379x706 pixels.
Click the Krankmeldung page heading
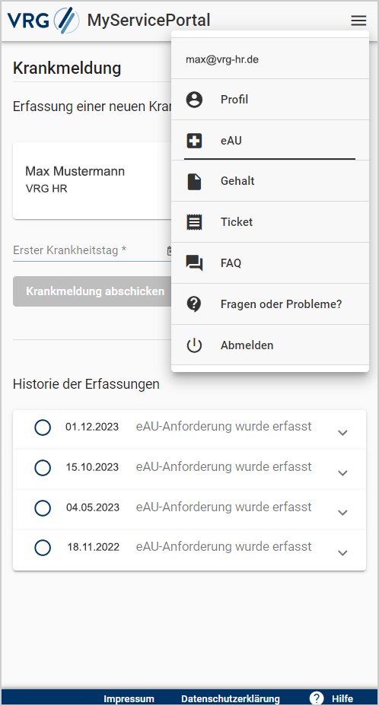pos(67,68)
